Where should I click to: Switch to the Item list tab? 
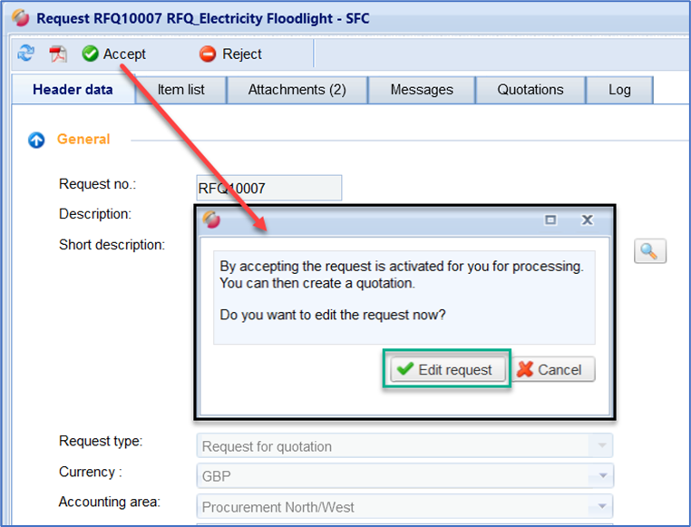coord(180,90)
